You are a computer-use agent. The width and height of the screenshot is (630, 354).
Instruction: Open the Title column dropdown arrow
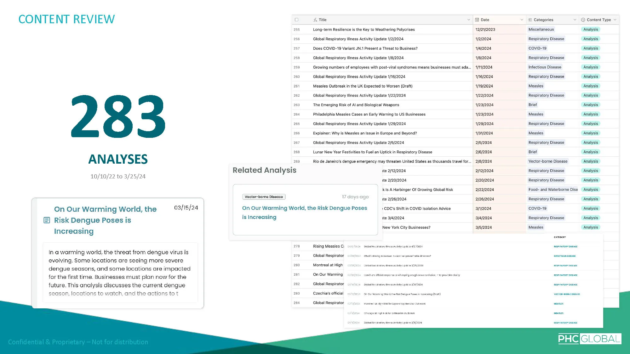point(469,20)
